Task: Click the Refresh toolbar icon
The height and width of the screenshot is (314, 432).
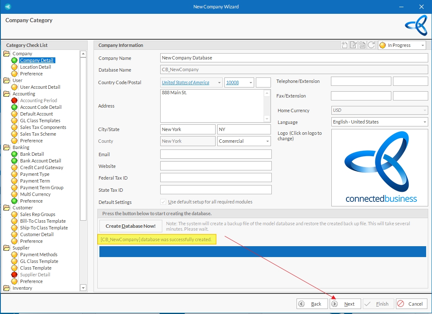Action: 371,45
